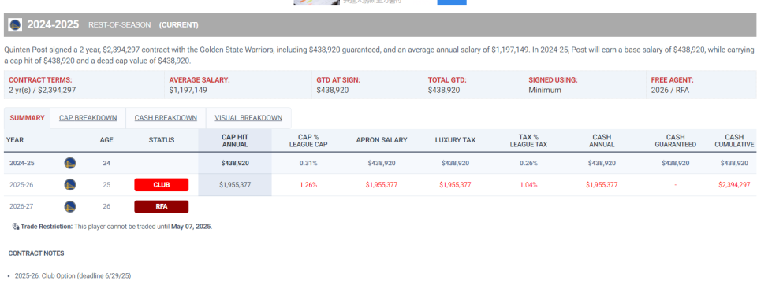This screenshot has height=292, width=757.
Task: Click the red CLUB status badge
Action: click(161, 185)
